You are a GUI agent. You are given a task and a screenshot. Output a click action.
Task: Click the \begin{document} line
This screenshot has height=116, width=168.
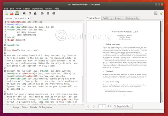[x=17, y=40]
